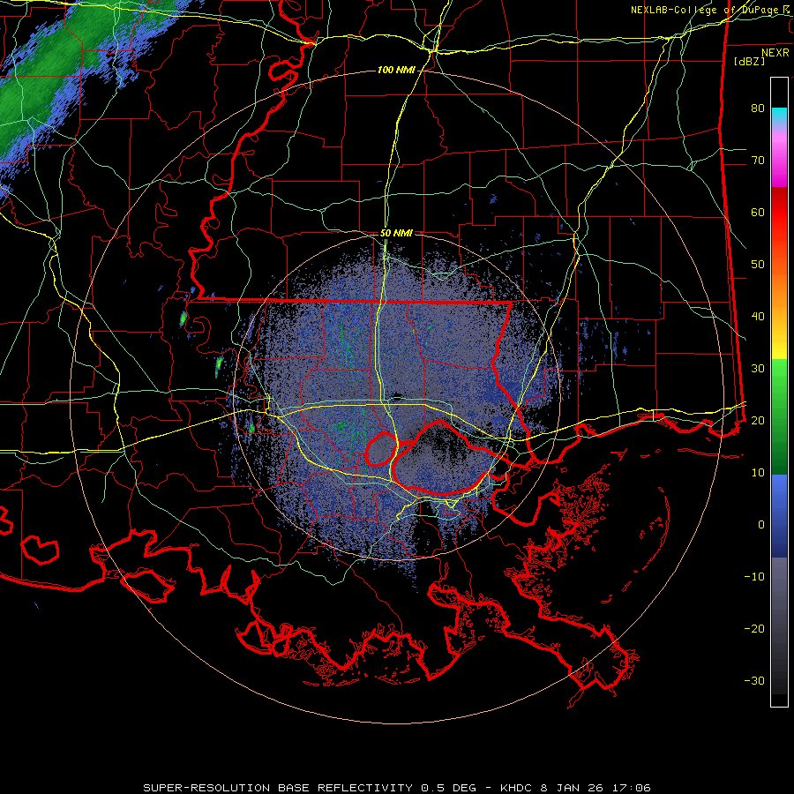Image resolution: width=794 pixels, height=794 pixels.
Task: Click the red segment of the color bar
Action: tap(779, 226)
